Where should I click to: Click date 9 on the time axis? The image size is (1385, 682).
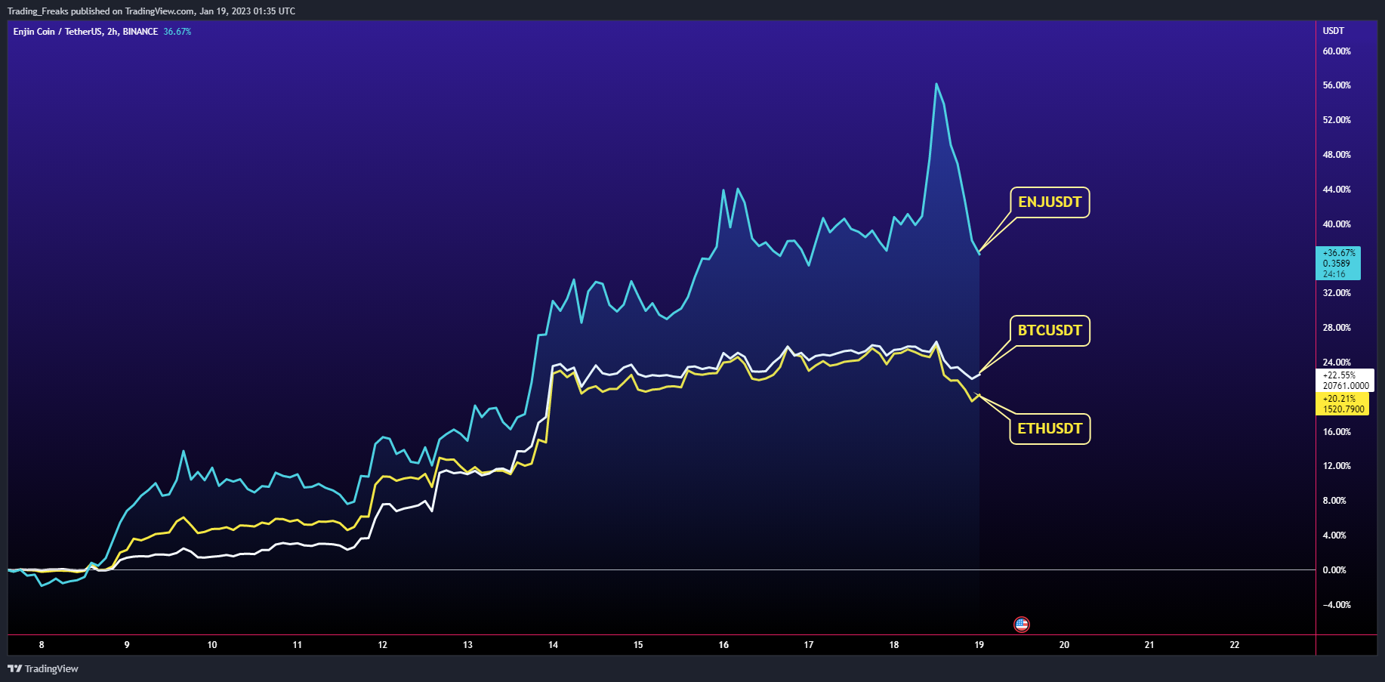[x=127, y=645]
